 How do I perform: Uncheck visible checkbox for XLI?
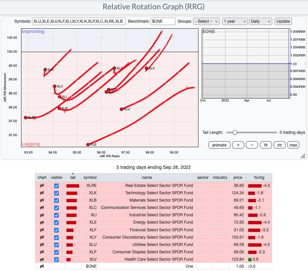coord(56,215)
